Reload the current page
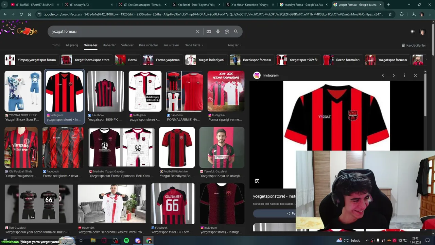Image resolution: width=435 pixels, height=245 pixels. coord(21,14)
